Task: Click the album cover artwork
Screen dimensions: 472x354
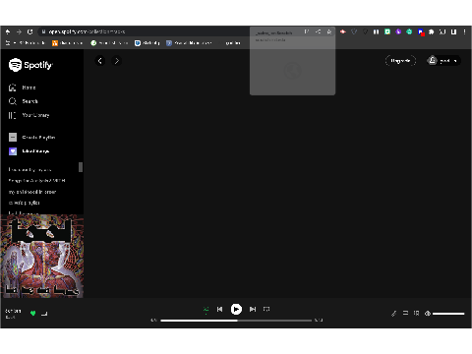Action: [42, 256]
